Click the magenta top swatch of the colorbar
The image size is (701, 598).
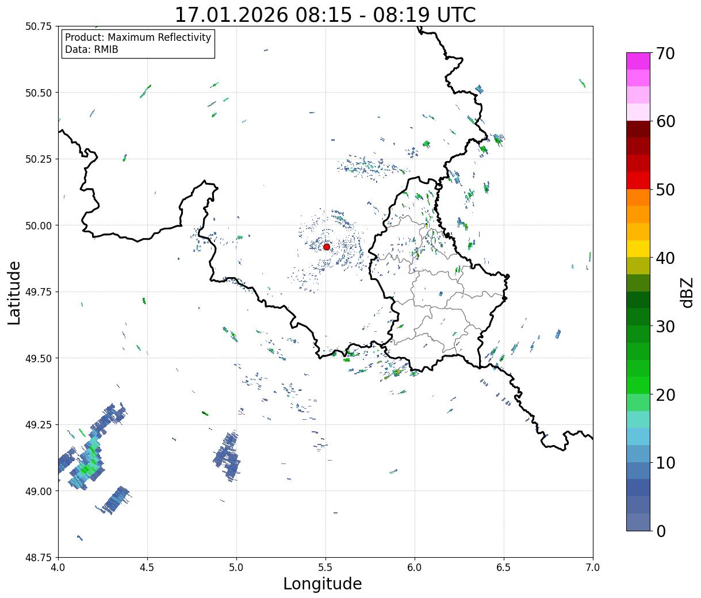(638, 61)
